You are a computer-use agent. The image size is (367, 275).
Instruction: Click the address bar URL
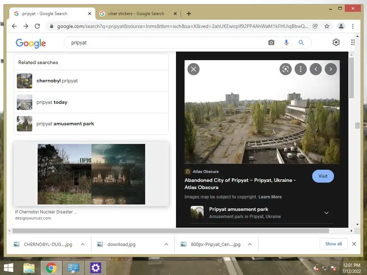click(x=182, y=26)
